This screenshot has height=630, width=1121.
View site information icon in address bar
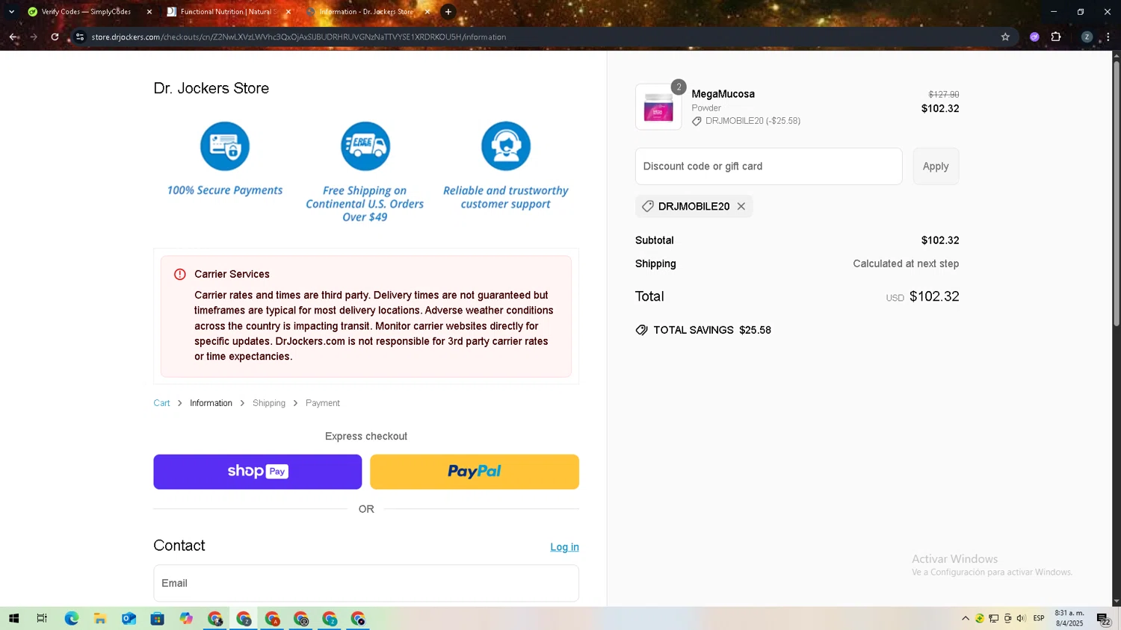(80, 37)
